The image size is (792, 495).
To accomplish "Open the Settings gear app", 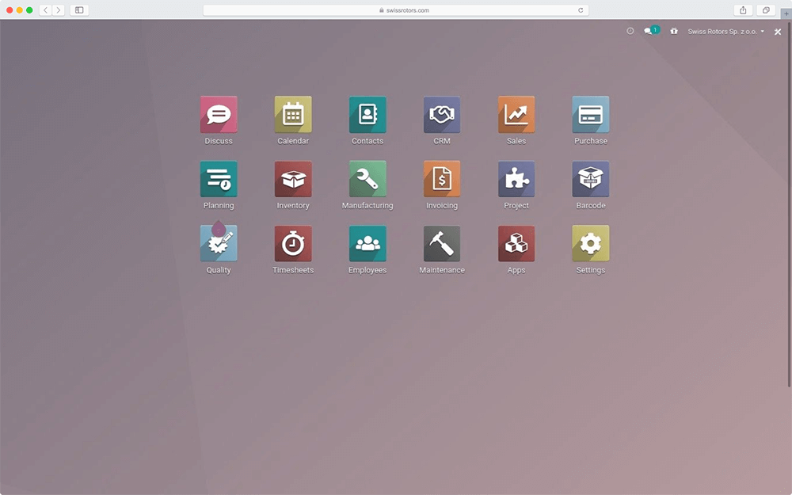I will click(x=591, y=243).
